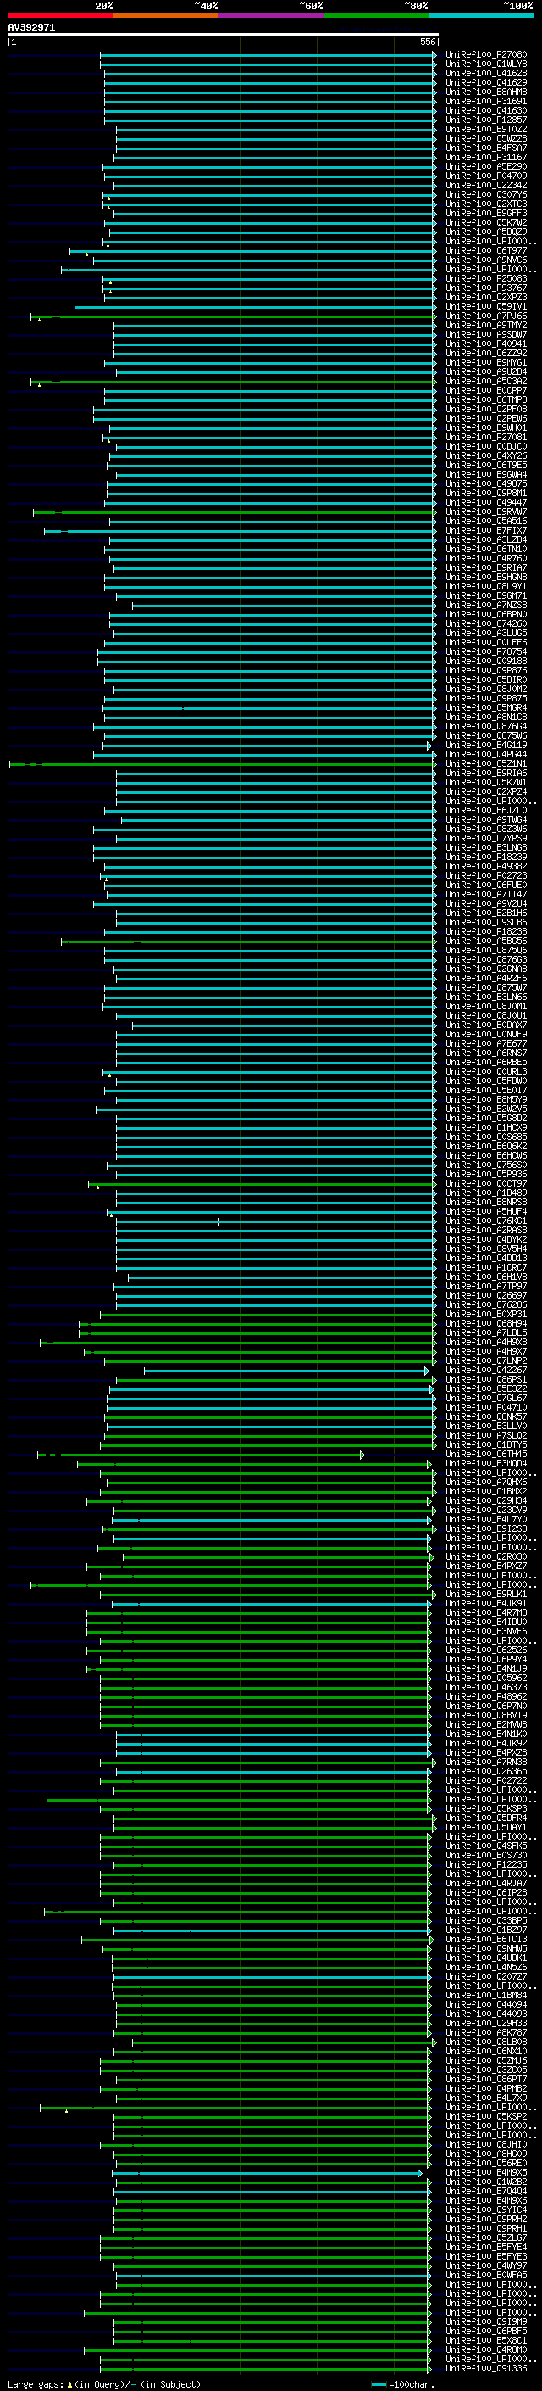Click the hit label UniRef100_O62526

click(486, 1651)
